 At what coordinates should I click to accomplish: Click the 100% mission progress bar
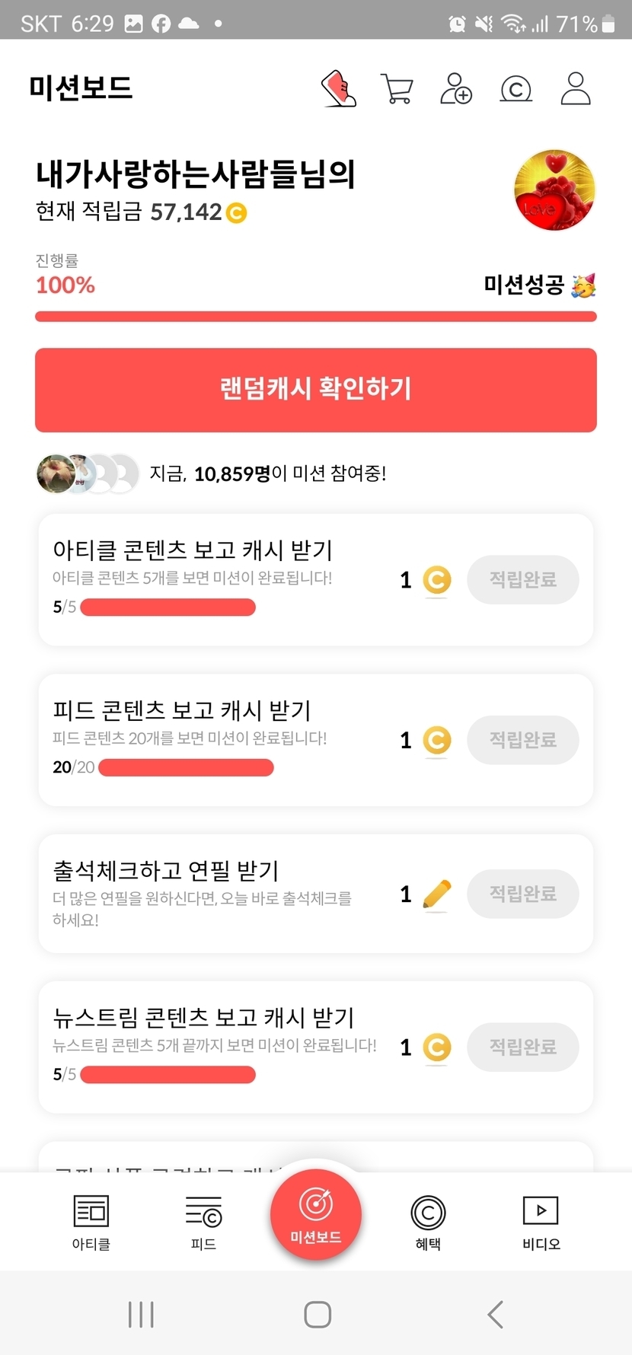(x=316, y=317)
